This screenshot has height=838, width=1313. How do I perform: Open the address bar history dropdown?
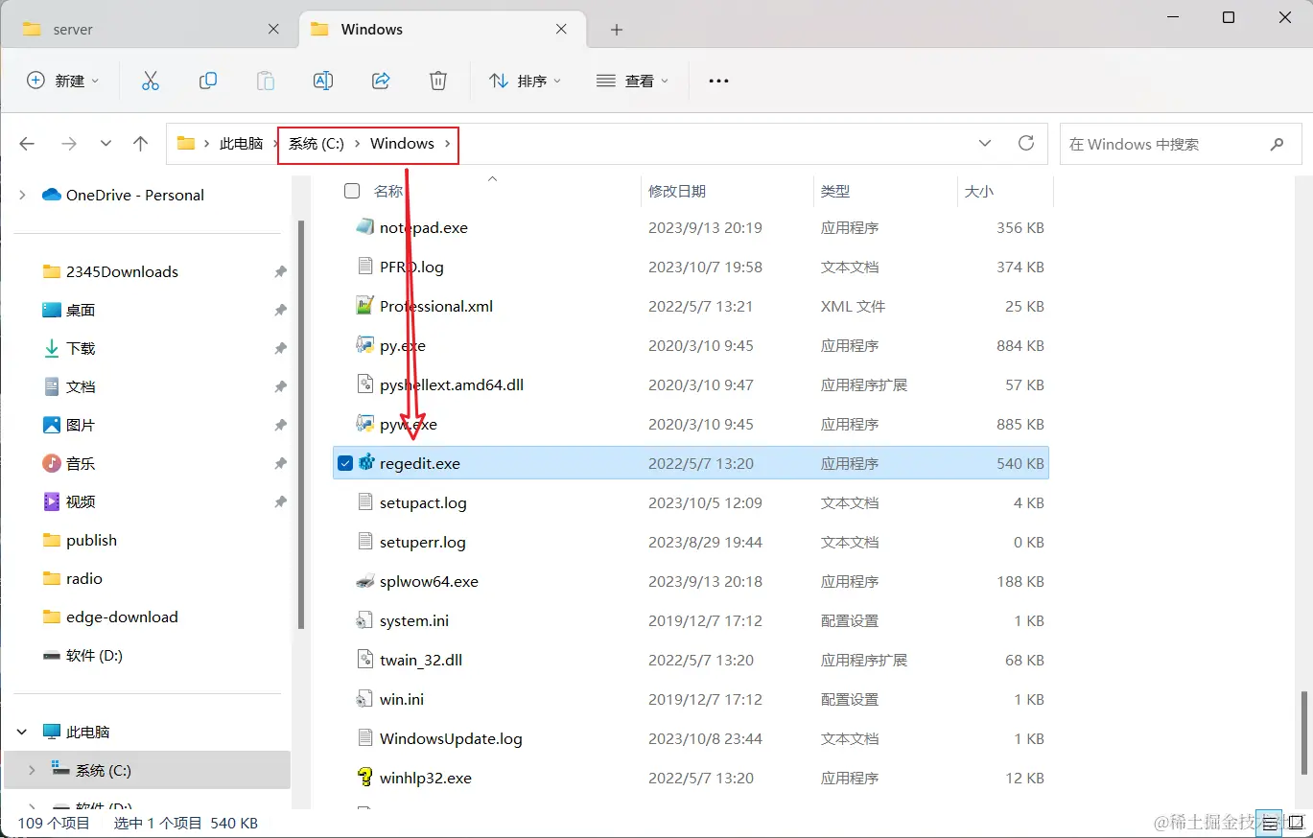pyautogui.click(x=985, y=144)
